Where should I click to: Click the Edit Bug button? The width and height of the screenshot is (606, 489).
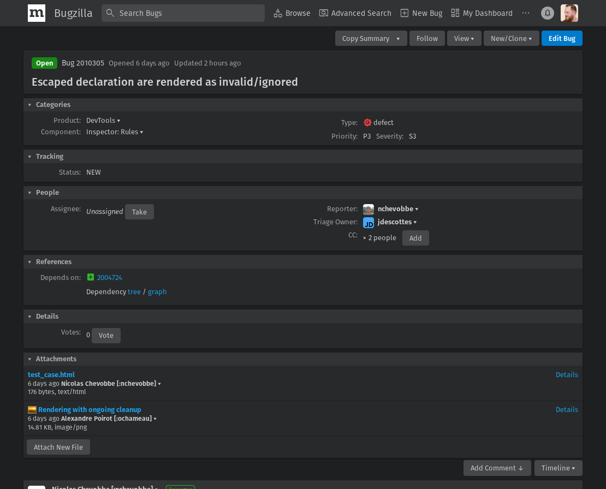pyautogui.click(x=562, y=39)
